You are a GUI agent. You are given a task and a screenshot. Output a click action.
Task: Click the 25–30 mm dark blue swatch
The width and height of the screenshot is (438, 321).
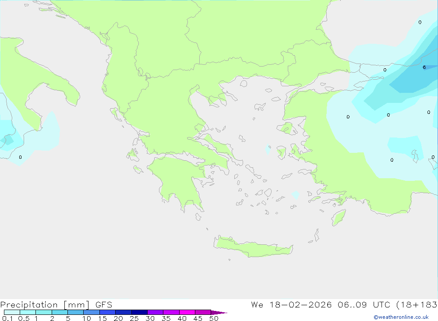(139, 312)
